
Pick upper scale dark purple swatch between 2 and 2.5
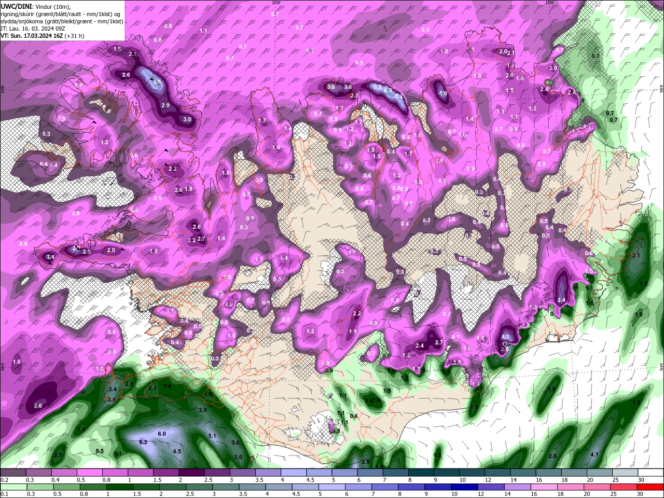coord(191,473)
